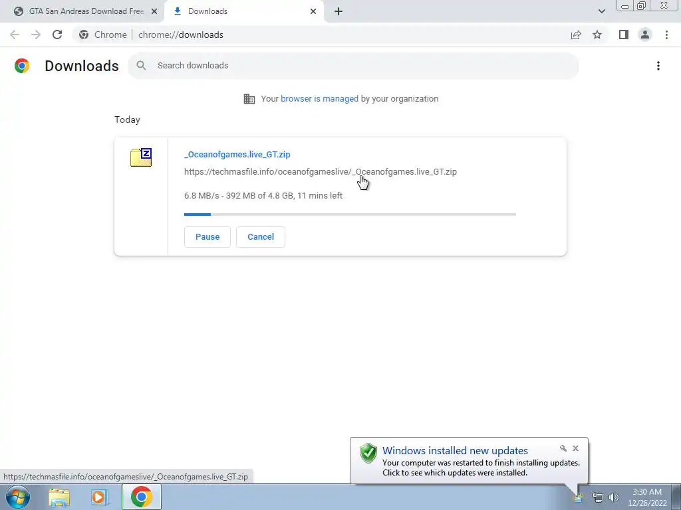Click the address bar URL
The height and width of the screenshot is (510, 681).
[x=181, y=35]
